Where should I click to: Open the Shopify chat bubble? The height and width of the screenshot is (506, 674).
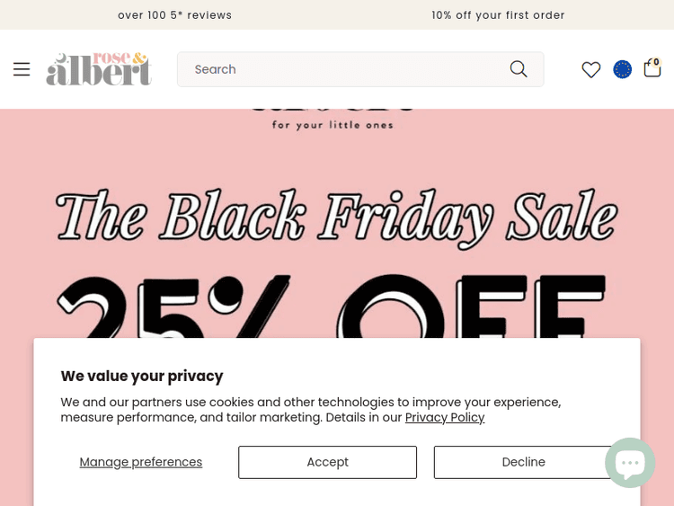coord(630,463)
